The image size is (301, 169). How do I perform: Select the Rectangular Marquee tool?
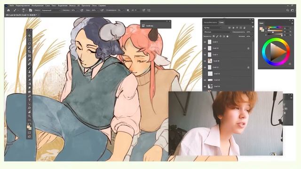click(29, 39)
